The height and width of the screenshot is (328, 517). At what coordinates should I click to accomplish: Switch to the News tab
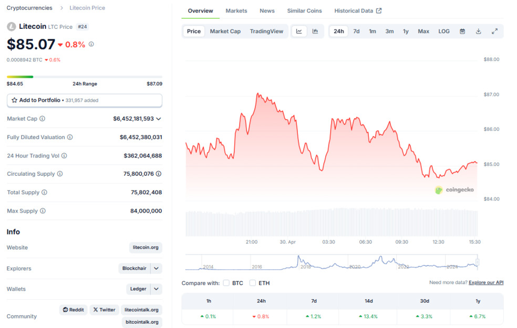267,11
